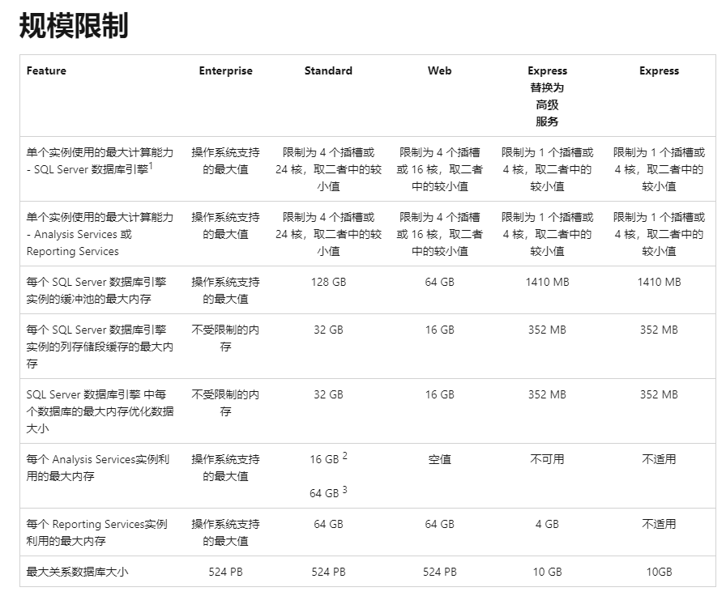
Task: Select Enterprise cell in Analysis Services实例 内存 row
Action: click(225, 467)
